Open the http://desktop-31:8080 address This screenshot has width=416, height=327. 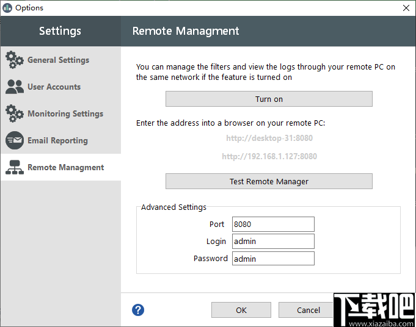click(269, 138)
